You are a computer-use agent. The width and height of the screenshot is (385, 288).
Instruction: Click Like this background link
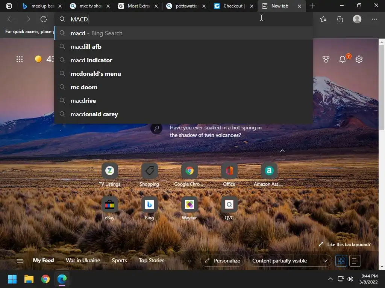point(345,244)
